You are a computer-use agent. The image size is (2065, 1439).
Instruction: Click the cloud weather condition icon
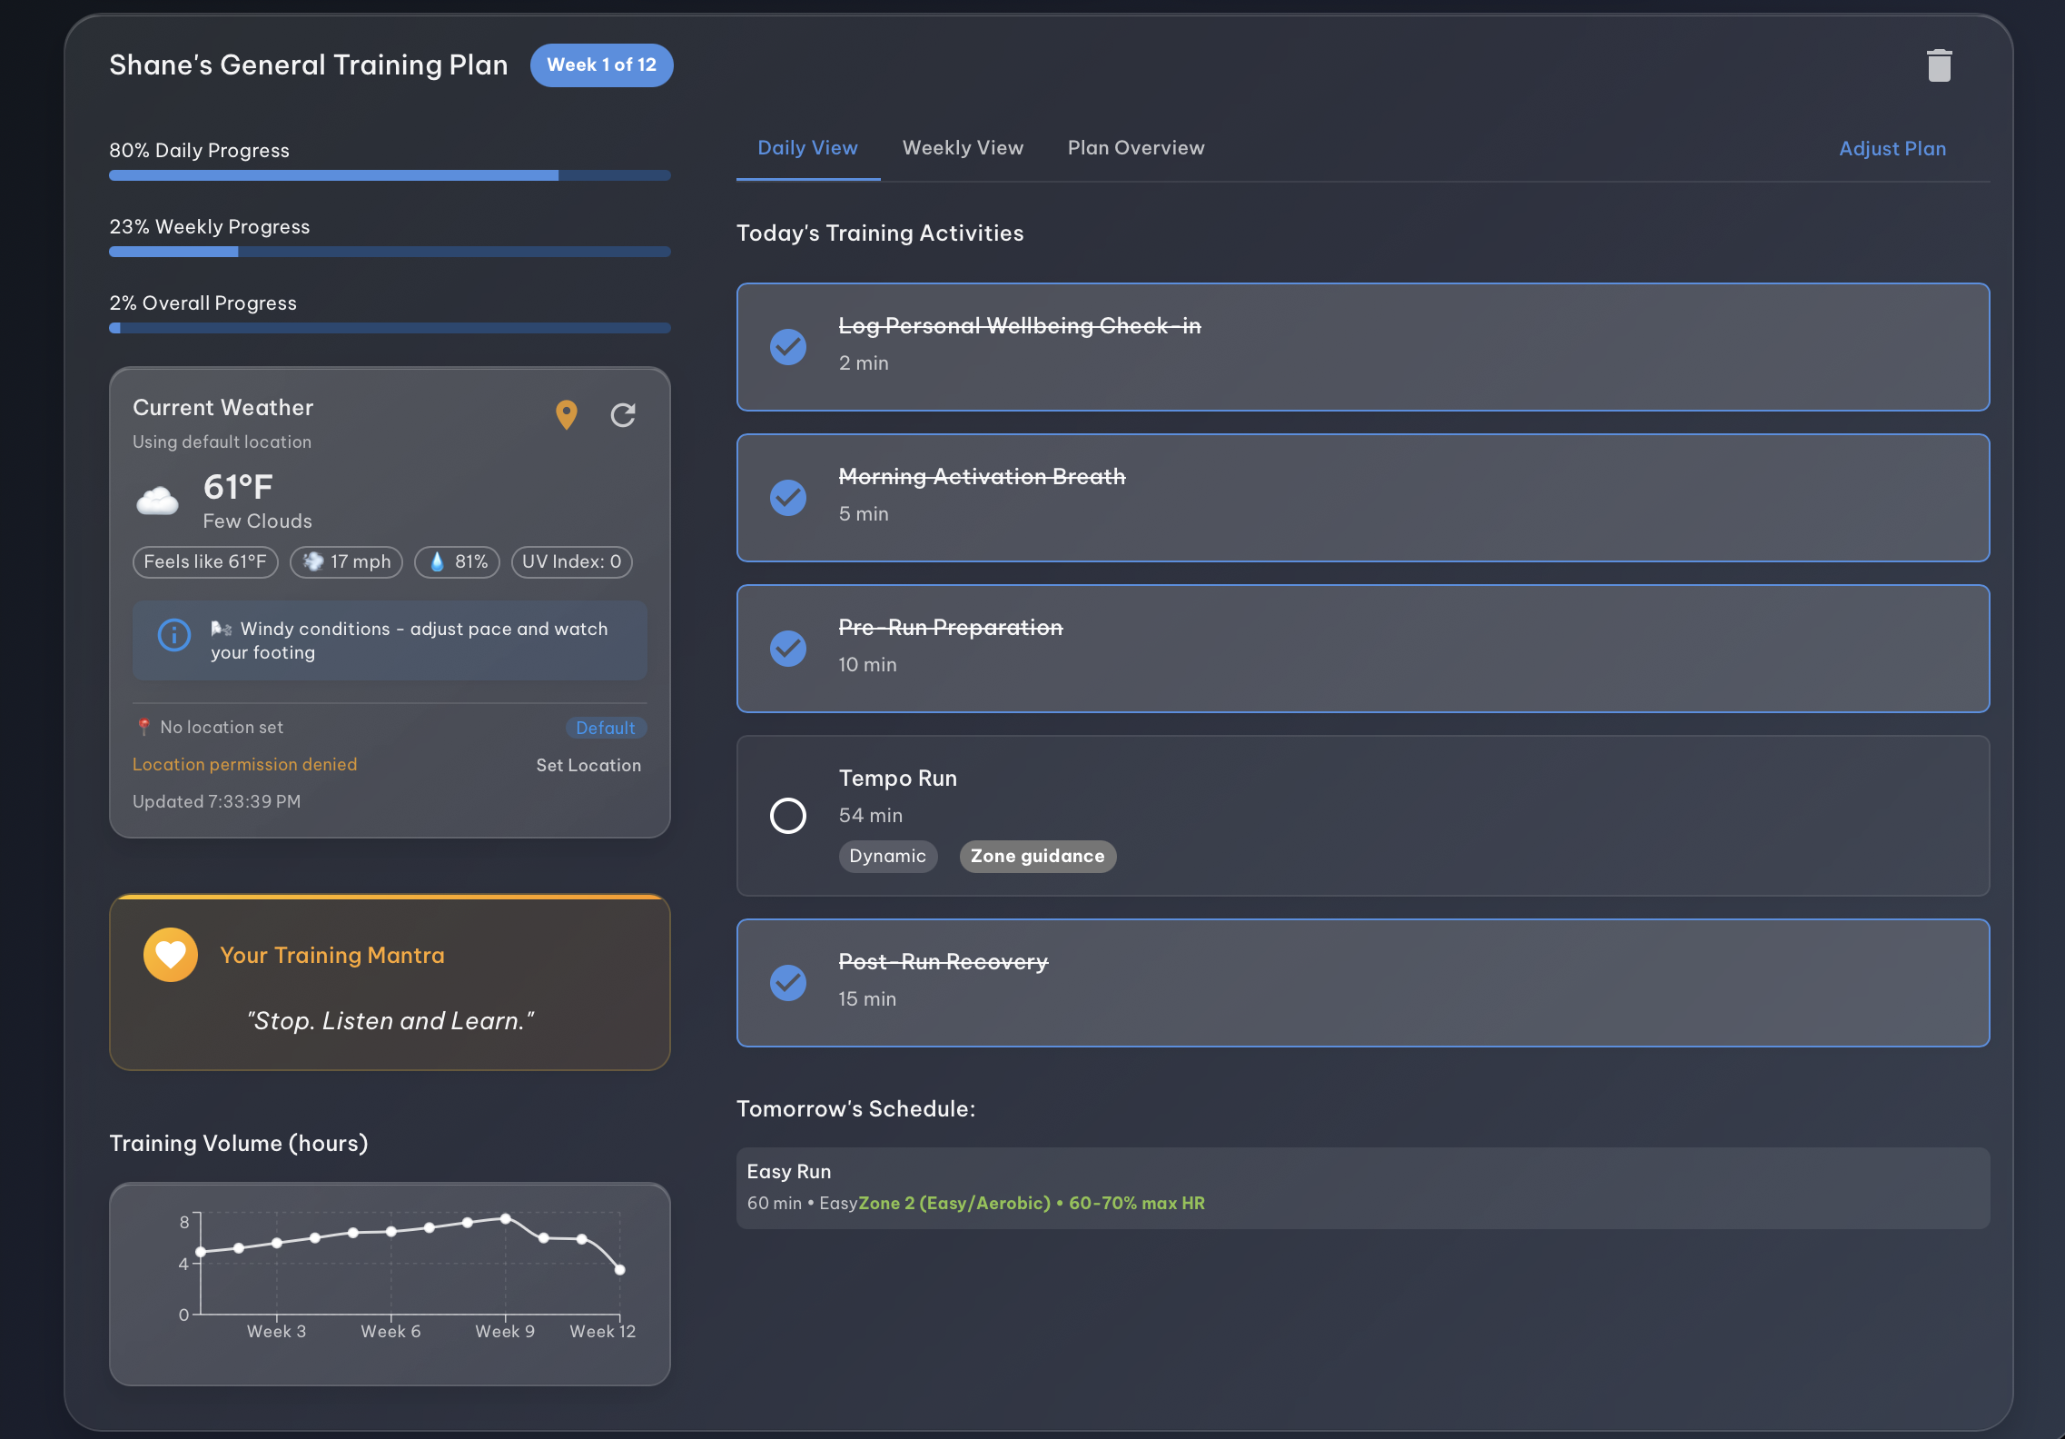pyautogui.click(x=157, y=501)
